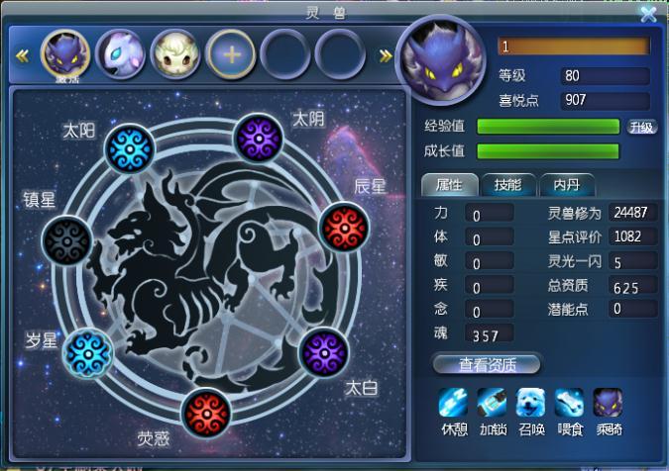The height and width of the screenshot is (471, 669).
Task: Select the 太阴 purple star orb
Action: (x=259, y=139)
